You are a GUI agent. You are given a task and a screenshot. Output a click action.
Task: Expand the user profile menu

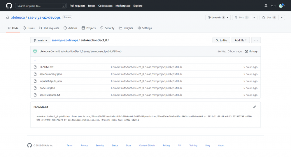pyautogui.click(x=282, y=6)
